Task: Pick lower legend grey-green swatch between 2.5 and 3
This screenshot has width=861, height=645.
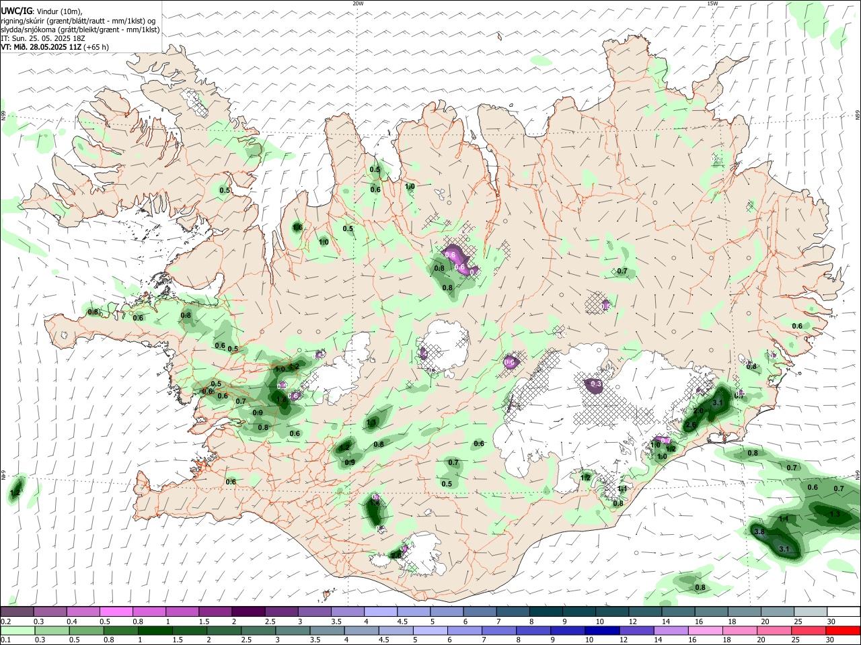Action: pos(258,630)
